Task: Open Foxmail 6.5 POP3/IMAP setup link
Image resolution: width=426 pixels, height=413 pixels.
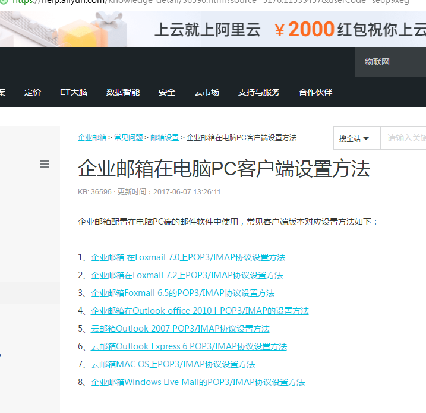Action: click(182, 293)
